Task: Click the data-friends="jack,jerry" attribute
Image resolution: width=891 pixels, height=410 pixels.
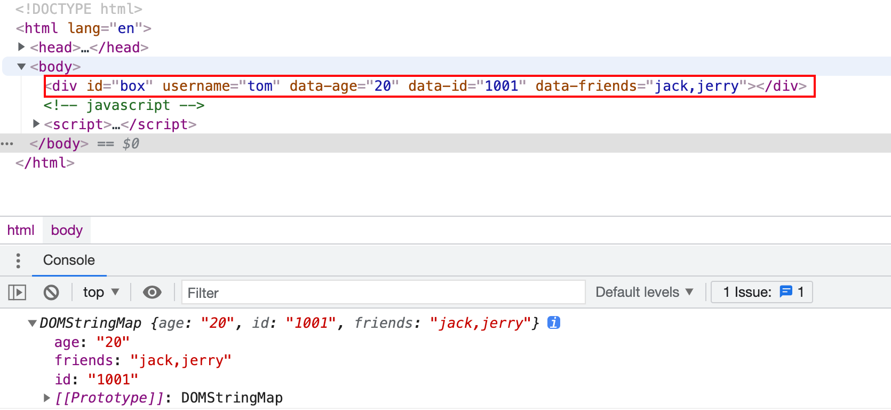Action: click(x=641, y=86)
